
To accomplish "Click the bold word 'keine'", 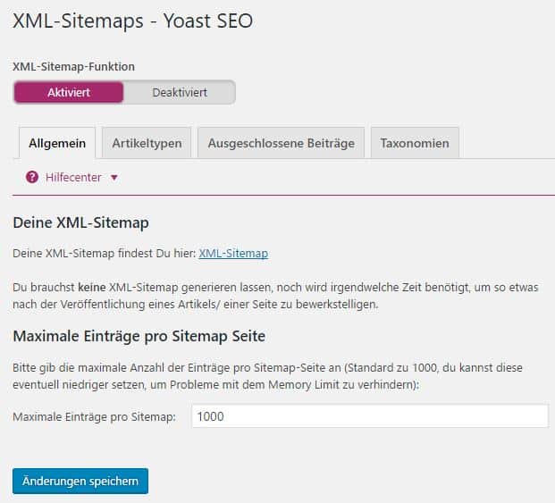I will click(x=92, y=287).
